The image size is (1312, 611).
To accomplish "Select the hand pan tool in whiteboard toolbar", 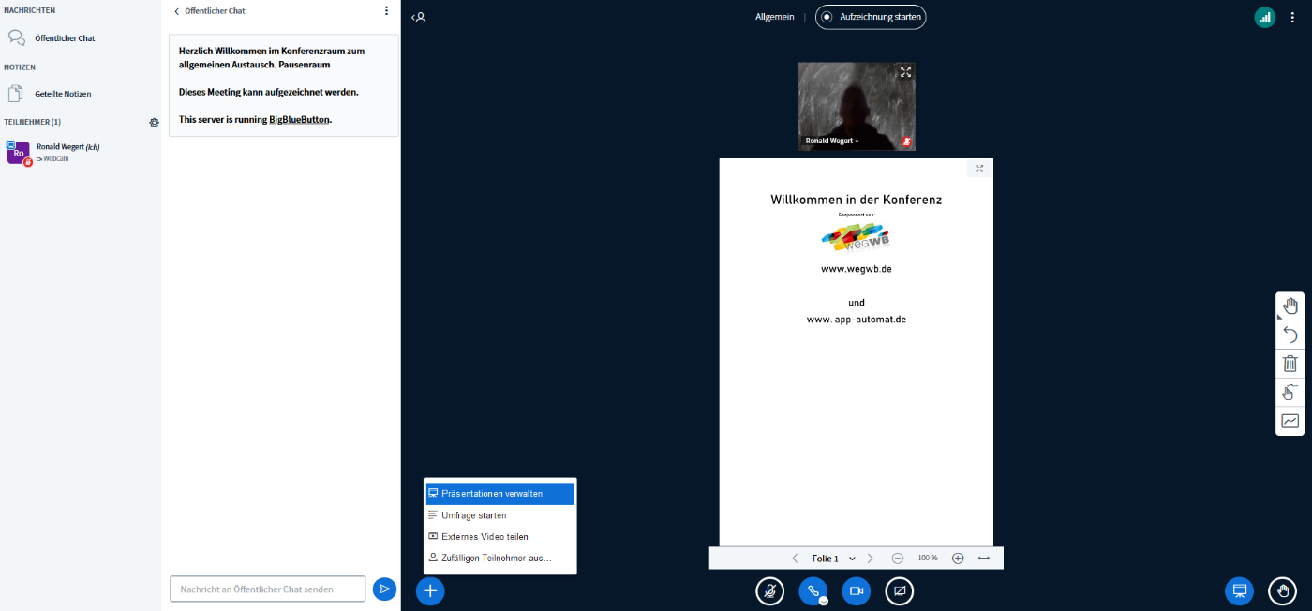I will click(1290, 305).
